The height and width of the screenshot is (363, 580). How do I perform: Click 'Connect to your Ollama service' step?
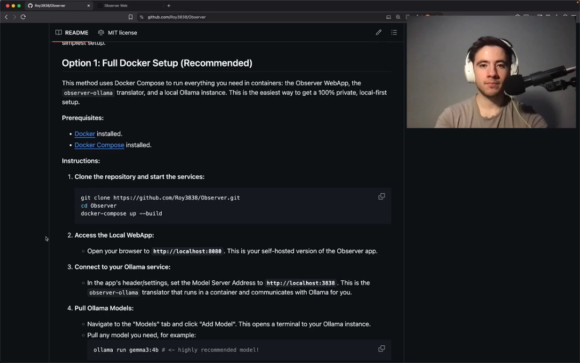122,267
